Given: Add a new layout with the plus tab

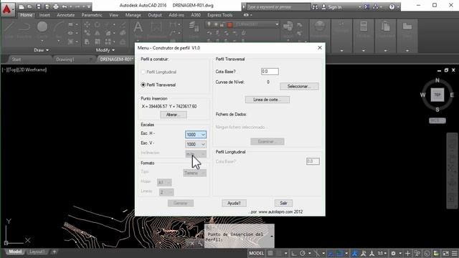Looking at the screenshot, I should (55, 252).
